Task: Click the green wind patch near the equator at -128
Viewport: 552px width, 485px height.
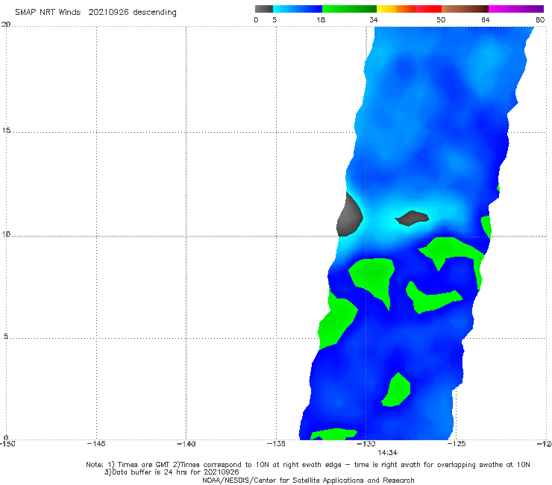Action: 396,390
